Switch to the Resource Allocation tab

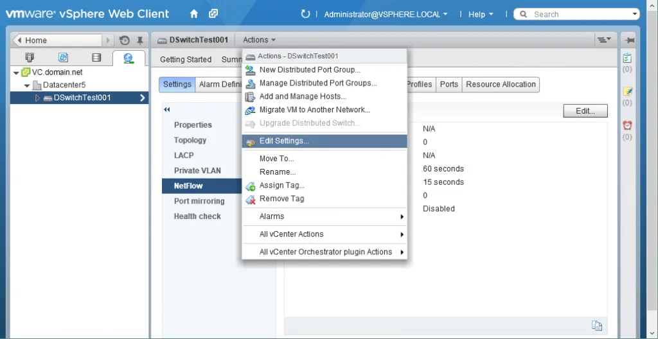coord(501,84)
